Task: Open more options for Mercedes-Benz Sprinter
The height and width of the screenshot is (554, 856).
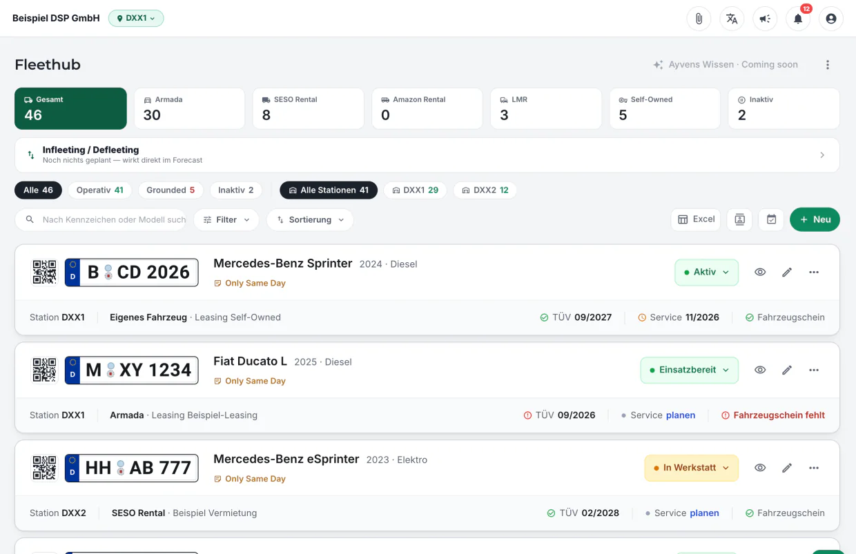Action: (814, 272)
